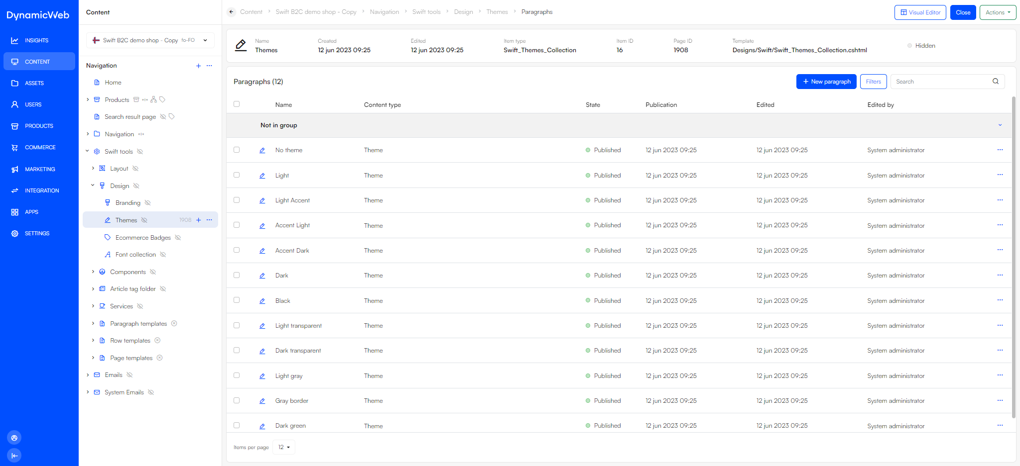Open the Products main menu

click(x=39, y=126)
